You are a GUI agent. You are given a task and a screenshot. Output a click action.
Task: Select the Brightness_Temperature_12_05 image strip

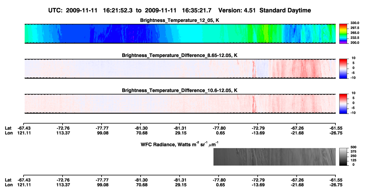point(180,34)
